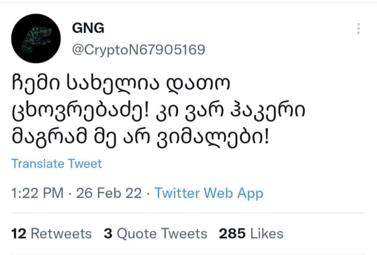Show the 3 Quote Tweets

[155, 234]
